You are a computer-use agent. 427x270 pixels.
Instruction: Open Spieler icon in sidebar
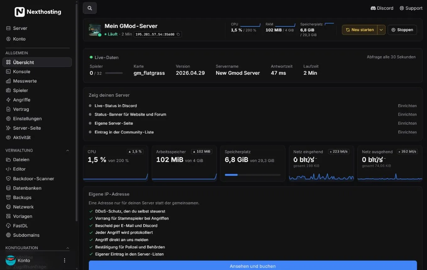[x=8, y=90]
